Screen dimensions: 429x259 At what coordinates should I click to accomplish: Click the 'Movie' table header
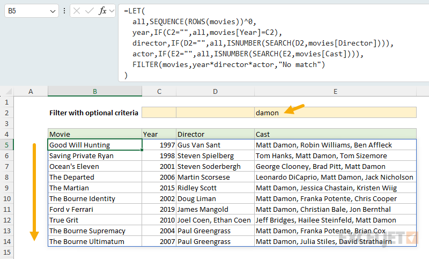(95, 134)
